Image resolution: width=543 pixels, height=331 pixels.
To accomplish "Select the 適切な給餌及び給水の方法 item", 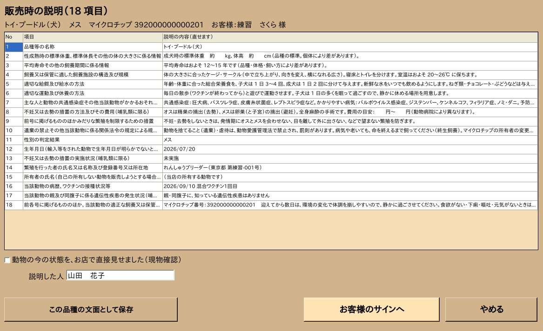I will pos(93,84).
